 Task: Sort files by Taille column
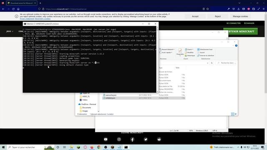click(x=177, y=67)
